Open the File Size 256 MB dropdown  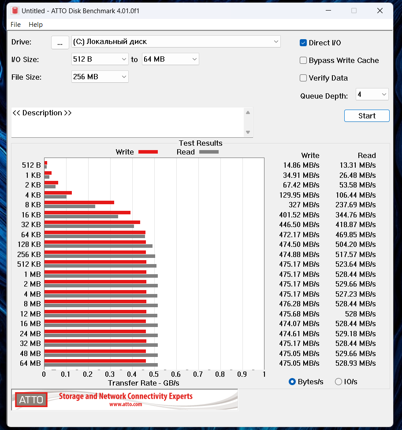pos(100,77)
